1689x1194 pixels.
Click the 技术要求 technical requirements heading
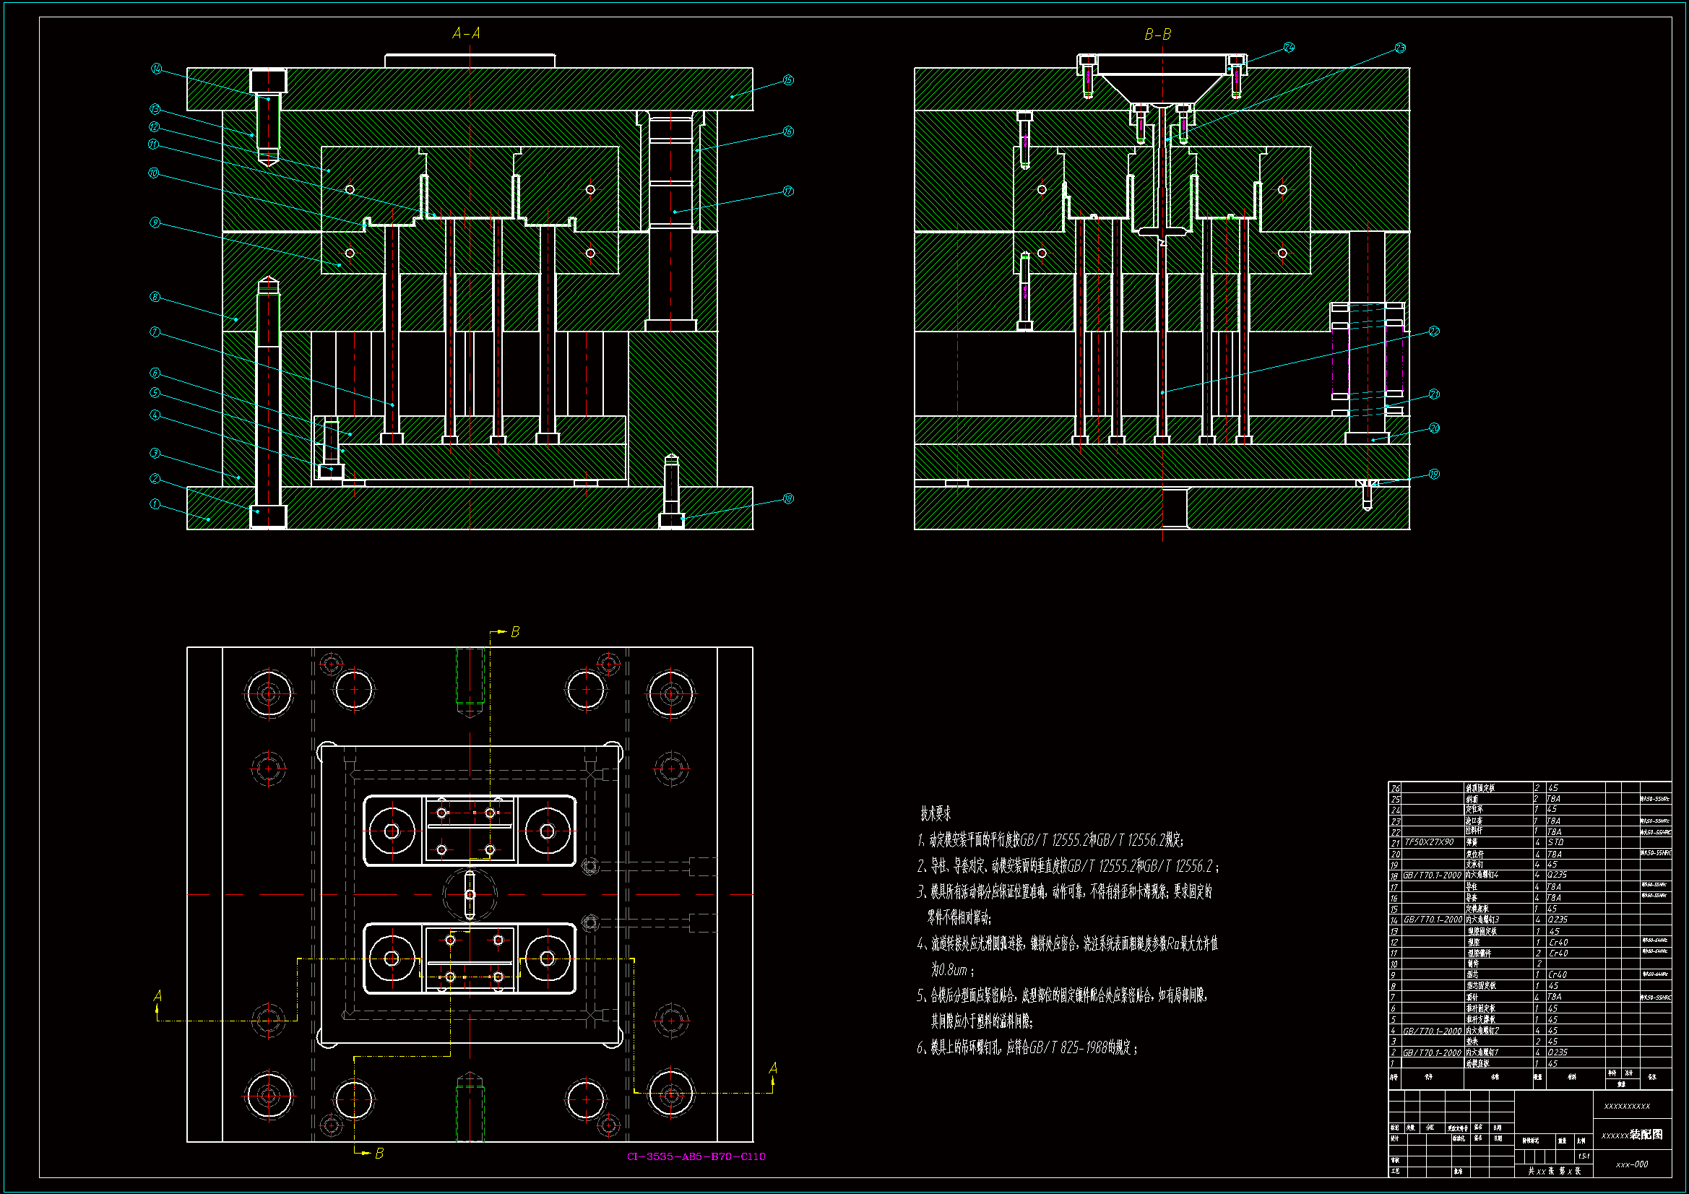coord(936,813)
